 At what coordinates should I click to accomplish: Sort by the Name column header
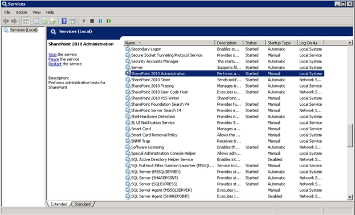169,43
